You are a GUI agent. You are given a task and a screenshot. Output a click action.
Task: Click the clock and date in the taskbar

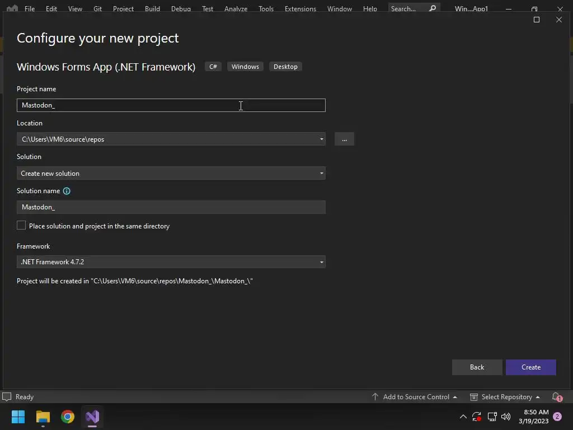pyautogui.click(x=533, y=417)
